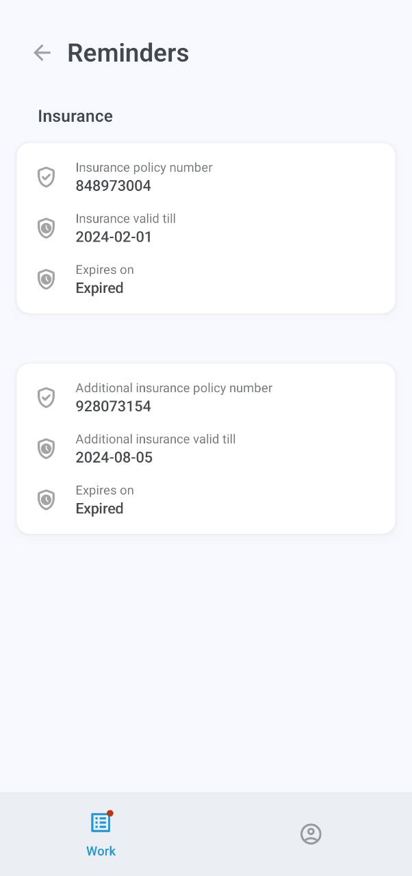Screen dimensions: 412x876
Task: Switch to the Work tab label
Action: coord(101,851)
